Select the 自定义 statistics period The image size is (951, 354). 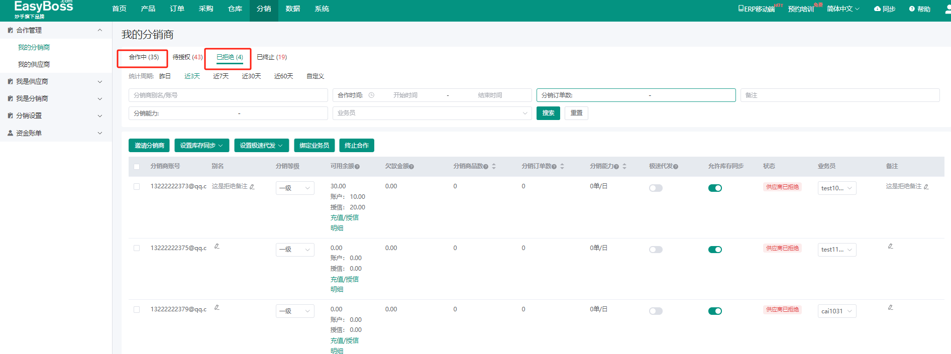click(x=315, y=76)
